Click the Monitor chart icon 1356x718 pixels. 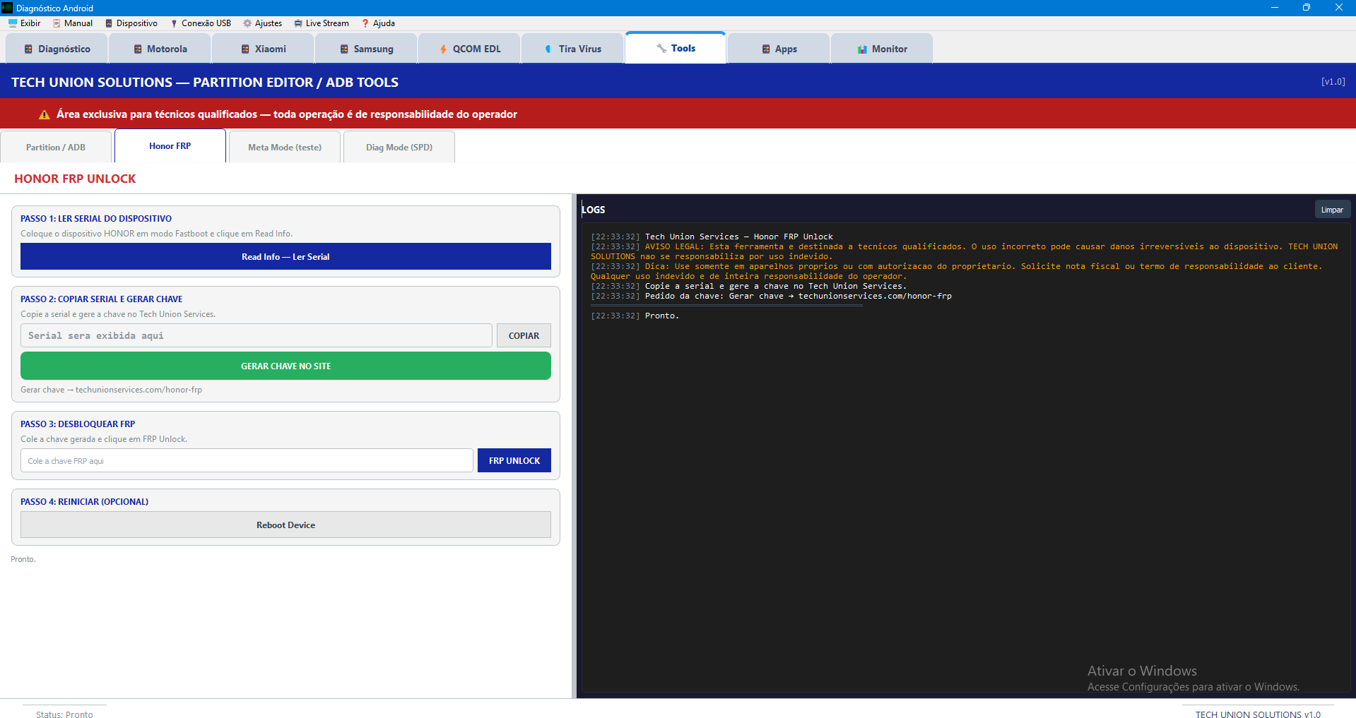pyautogui.click(x=862, y=49)
